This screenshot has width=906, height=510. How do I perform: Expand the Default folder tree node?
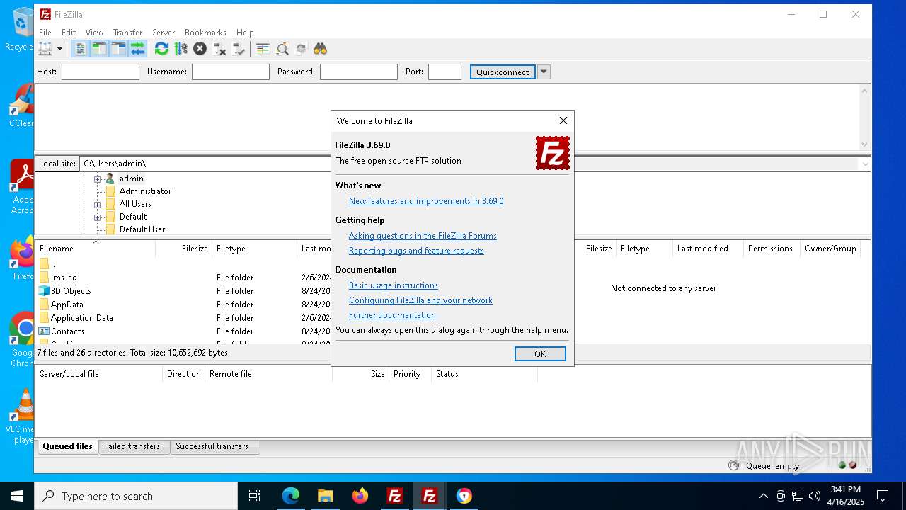(x=98, y=217)
